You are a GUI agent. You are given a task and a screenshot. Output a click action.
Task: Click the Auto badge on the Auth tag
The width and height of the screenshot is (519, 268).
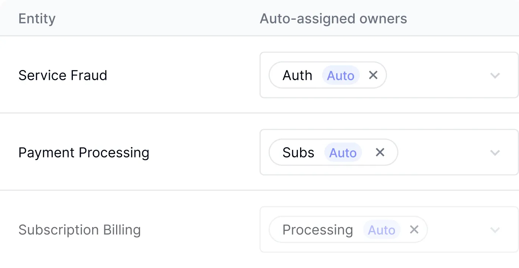point(340,75)
